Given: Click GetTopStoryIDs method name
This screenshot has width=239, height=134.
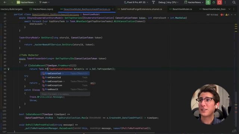Looking at the screenshot, I should [x=65, y=58].
